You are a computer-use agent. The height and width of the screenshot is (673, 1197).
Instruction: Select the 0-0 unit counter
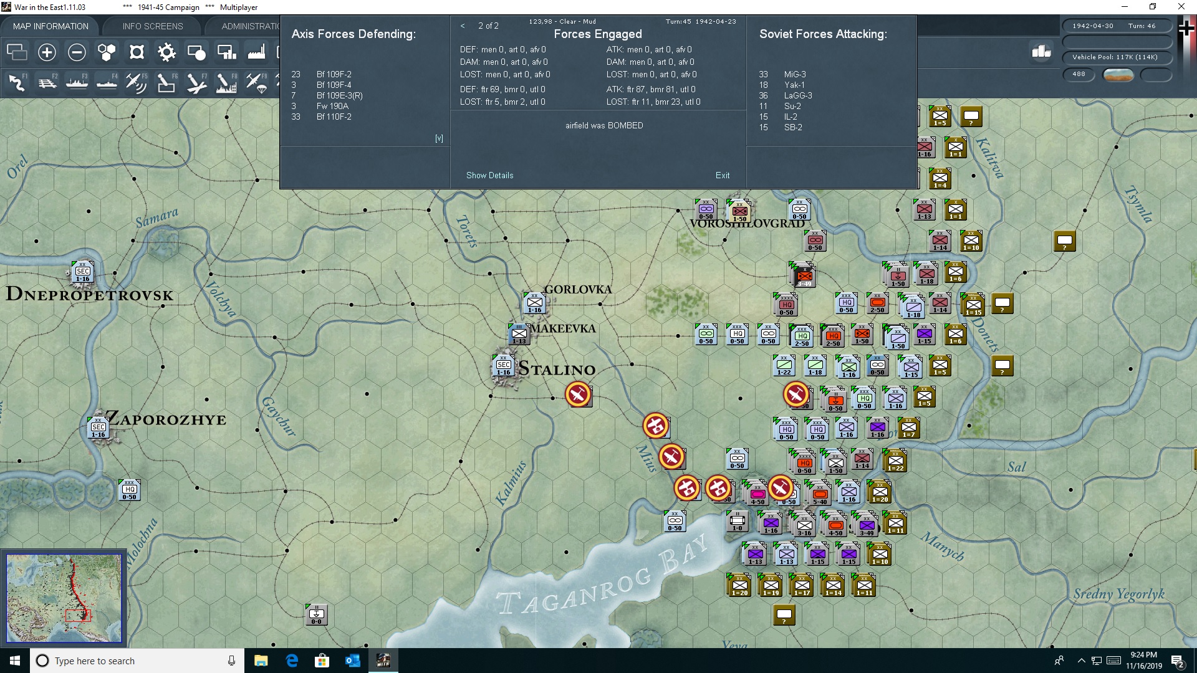pyautogui.click(x=316, y=615)
